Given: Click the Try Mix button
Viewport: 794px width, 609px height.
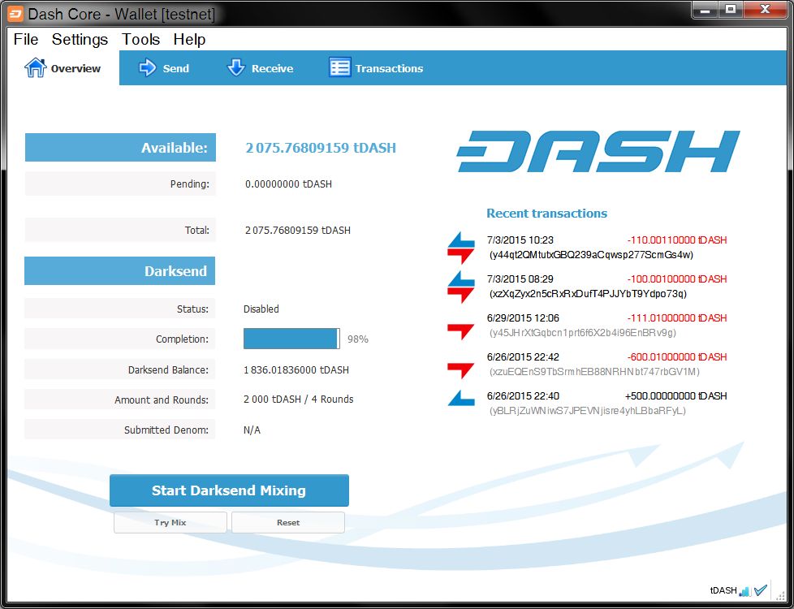Looking at the screenshot, I should 170,522.
